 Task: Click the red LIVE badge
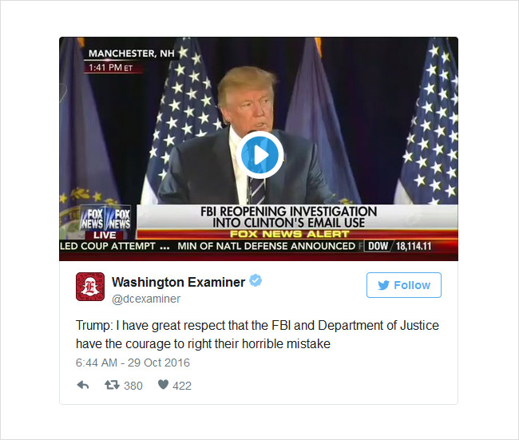[105, 235]
